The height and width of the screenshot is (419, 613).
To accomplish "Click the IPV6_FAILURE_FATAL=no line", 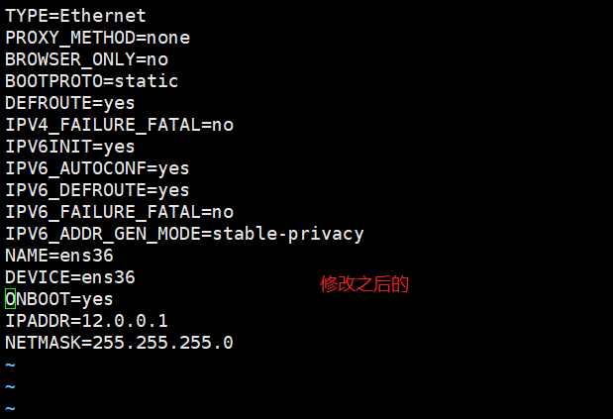I will (119, 212).
